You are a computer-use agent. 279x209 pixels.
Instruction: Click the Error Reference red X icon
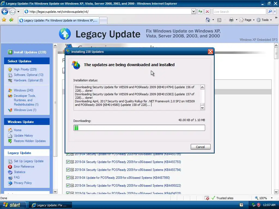click(x=10, y=167)
